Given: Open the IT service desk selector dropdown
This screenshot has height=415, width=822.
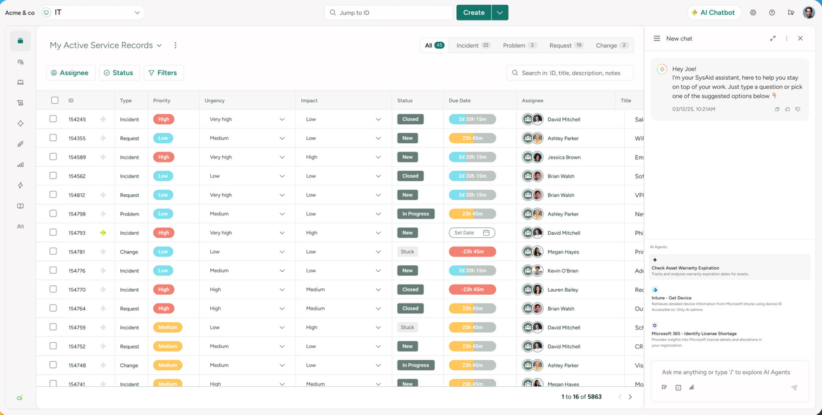Looking at the screenshot, I should click(92, 12).
